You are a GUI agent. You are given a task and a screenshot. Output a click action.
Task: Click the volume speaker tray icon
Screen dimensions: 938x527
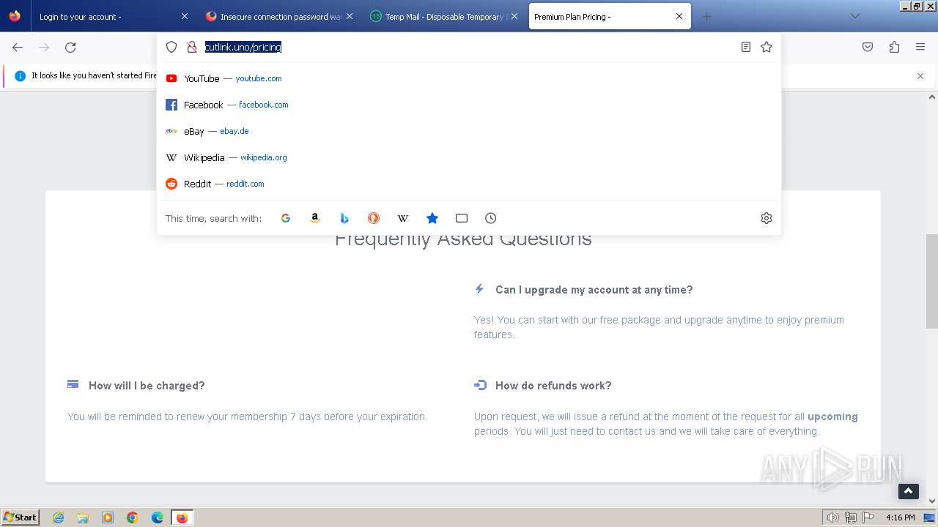(x=833, y=517)
